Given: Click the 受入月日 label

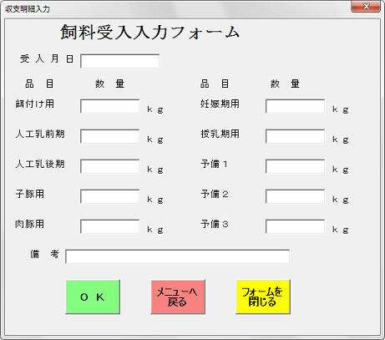Looking at the screenshot, I should pos(47,58).
